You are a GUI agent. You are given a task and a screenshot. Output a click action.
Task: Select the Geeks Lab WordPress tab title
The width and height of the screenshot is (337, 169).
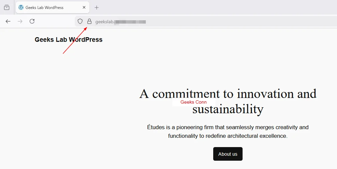pos(44,7)
